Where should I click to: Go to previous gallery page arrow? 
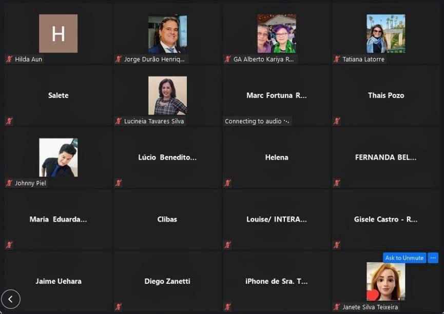coord(11,299)
